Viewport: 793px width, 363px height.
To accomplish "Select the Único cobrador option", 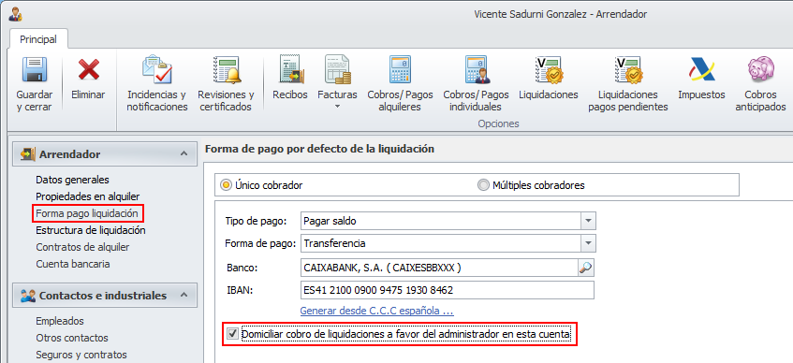I will 262,185.
